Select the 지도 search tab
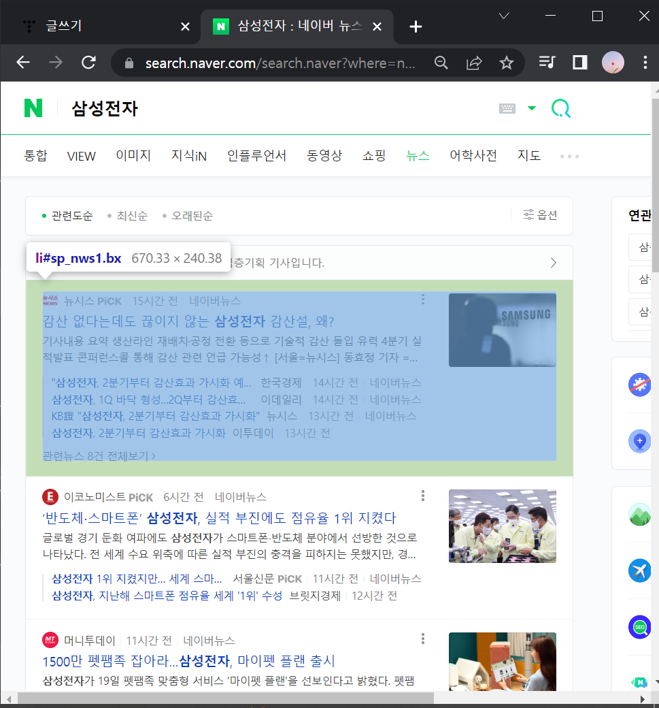659x708 pixels. (x=528, y=156)
